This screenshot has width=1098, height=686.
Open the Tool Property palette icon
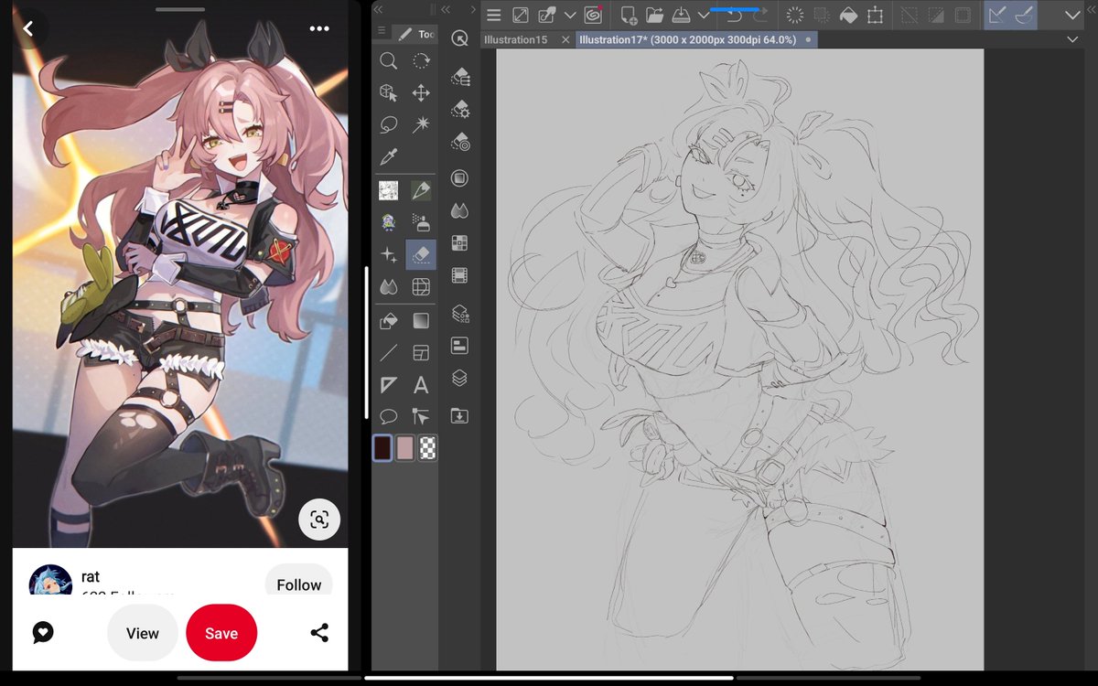460,110
